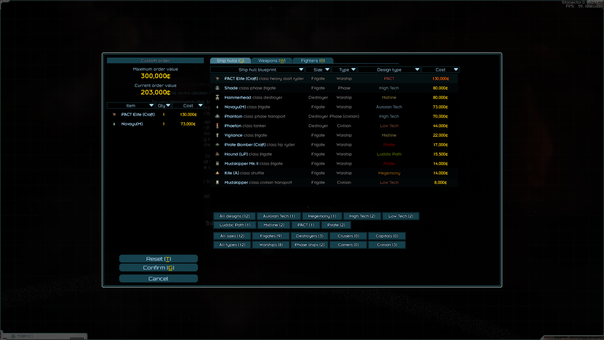Toggle the Low Tech (2) design filter

pyautogui.click(x=401, y=216)
